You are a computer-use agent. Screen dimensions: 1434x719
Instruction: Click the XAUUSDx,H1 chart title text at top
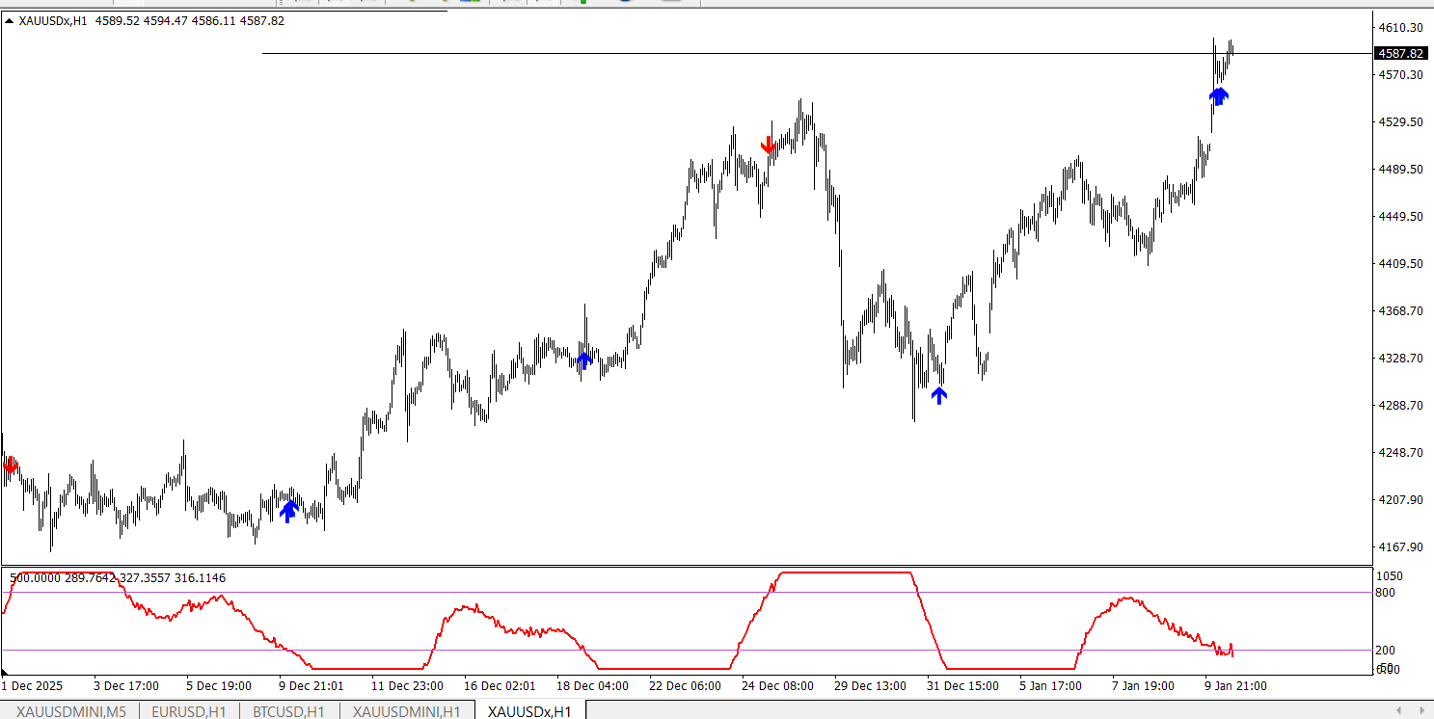[x=54, y=21]
